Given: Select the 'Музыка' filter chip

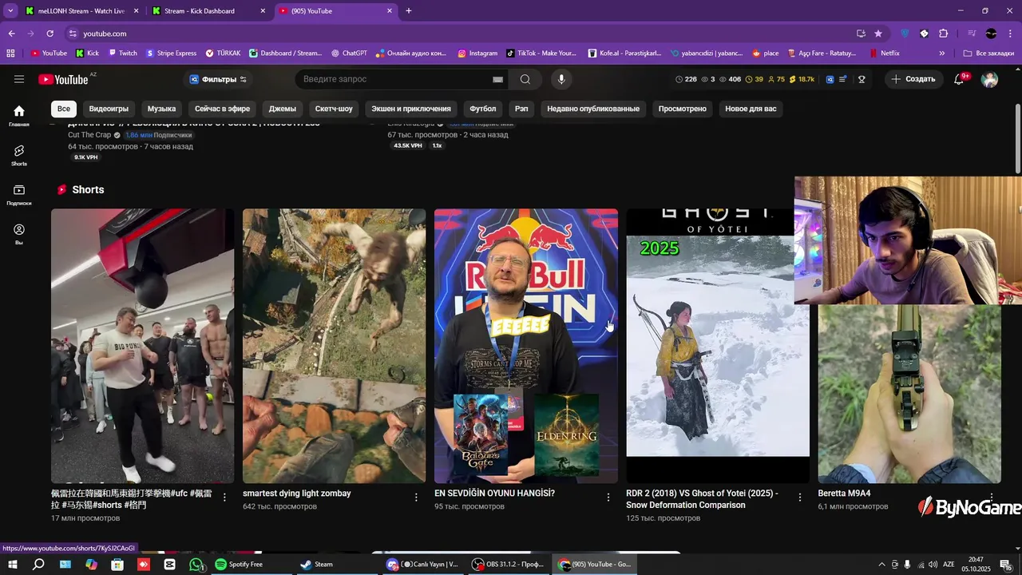Looking at the screenshot, I should (161, 109).
